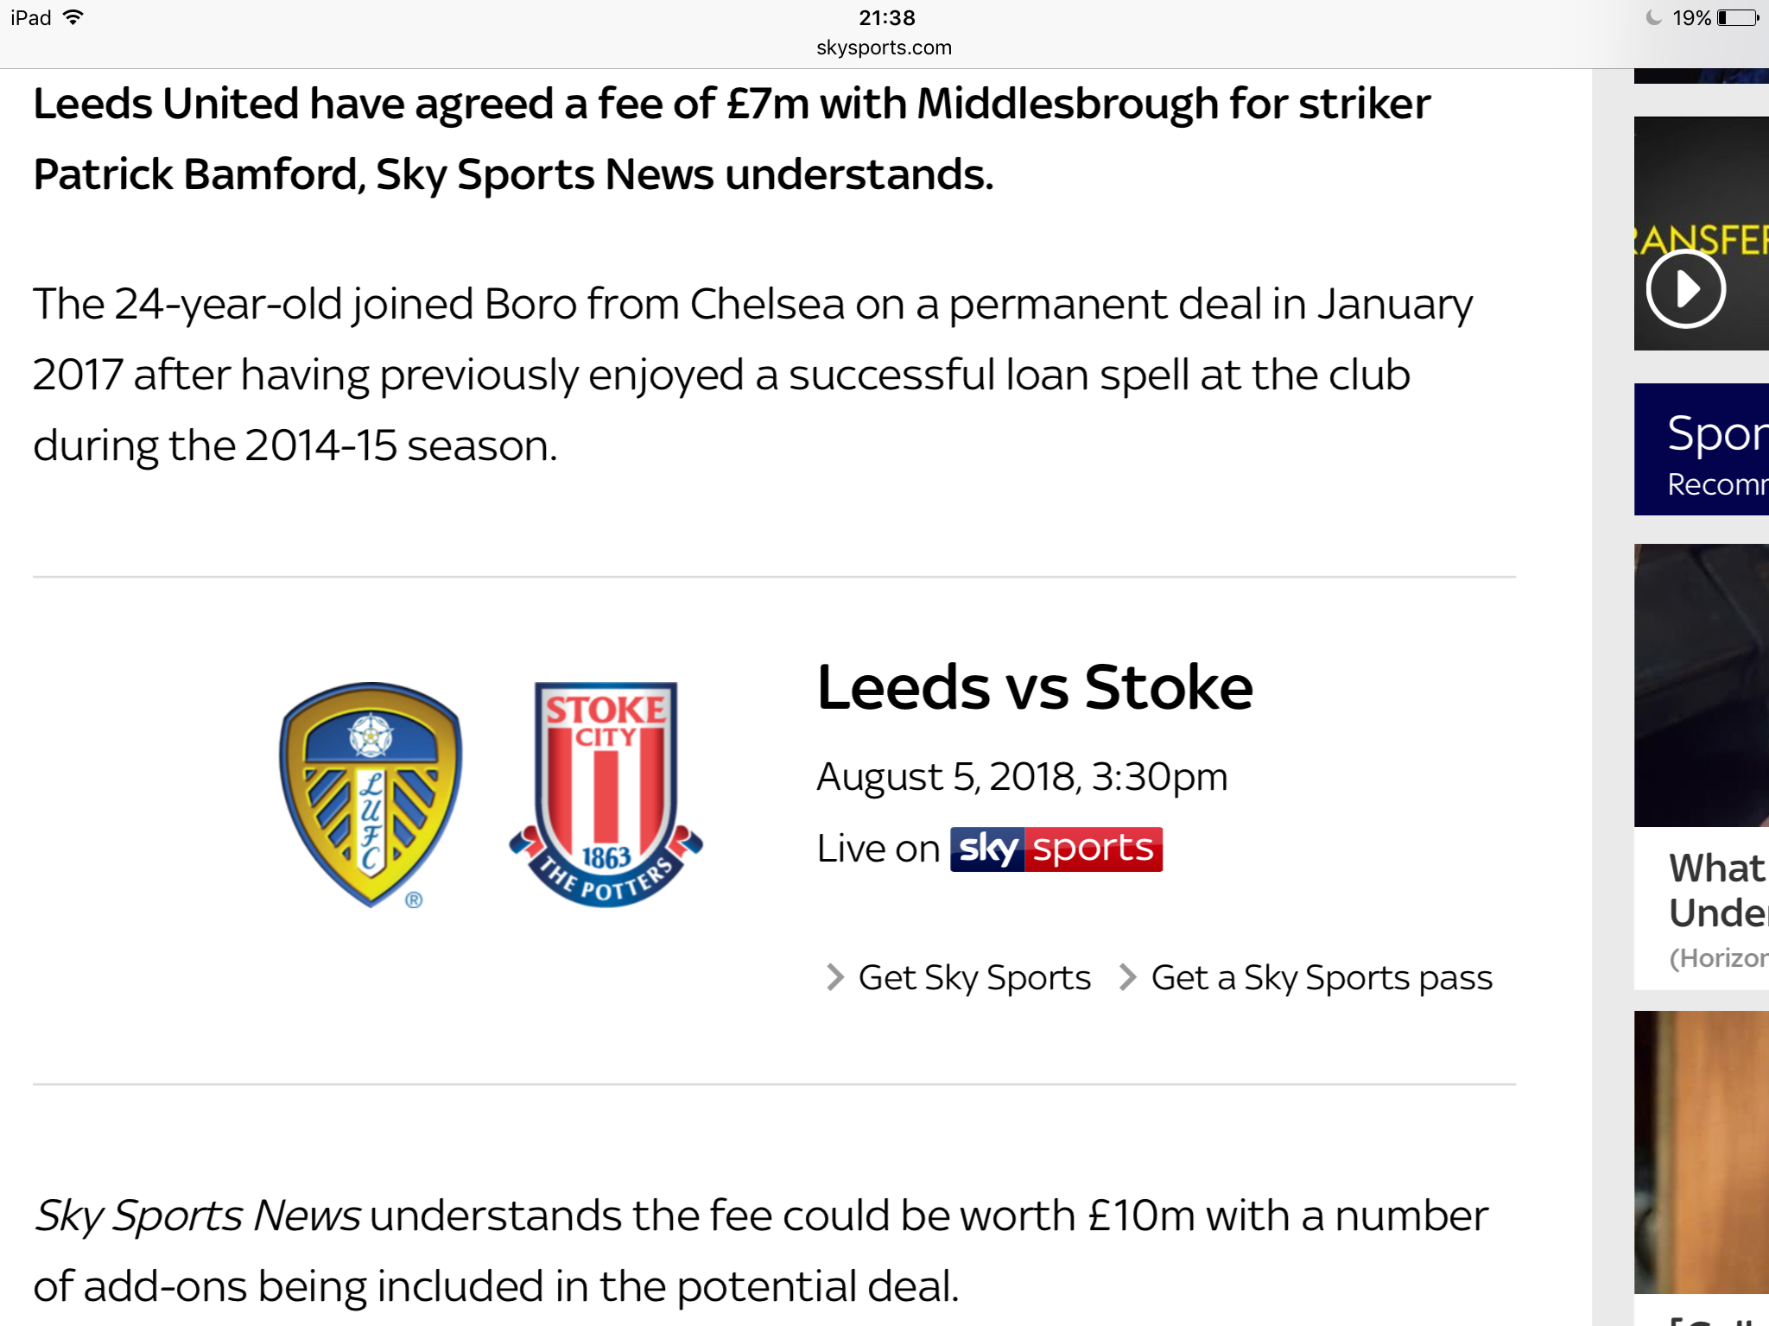Open the dark sidebar article thumbnail image
This screenshot has width=1769, height=1326.
coord(1702,685)
